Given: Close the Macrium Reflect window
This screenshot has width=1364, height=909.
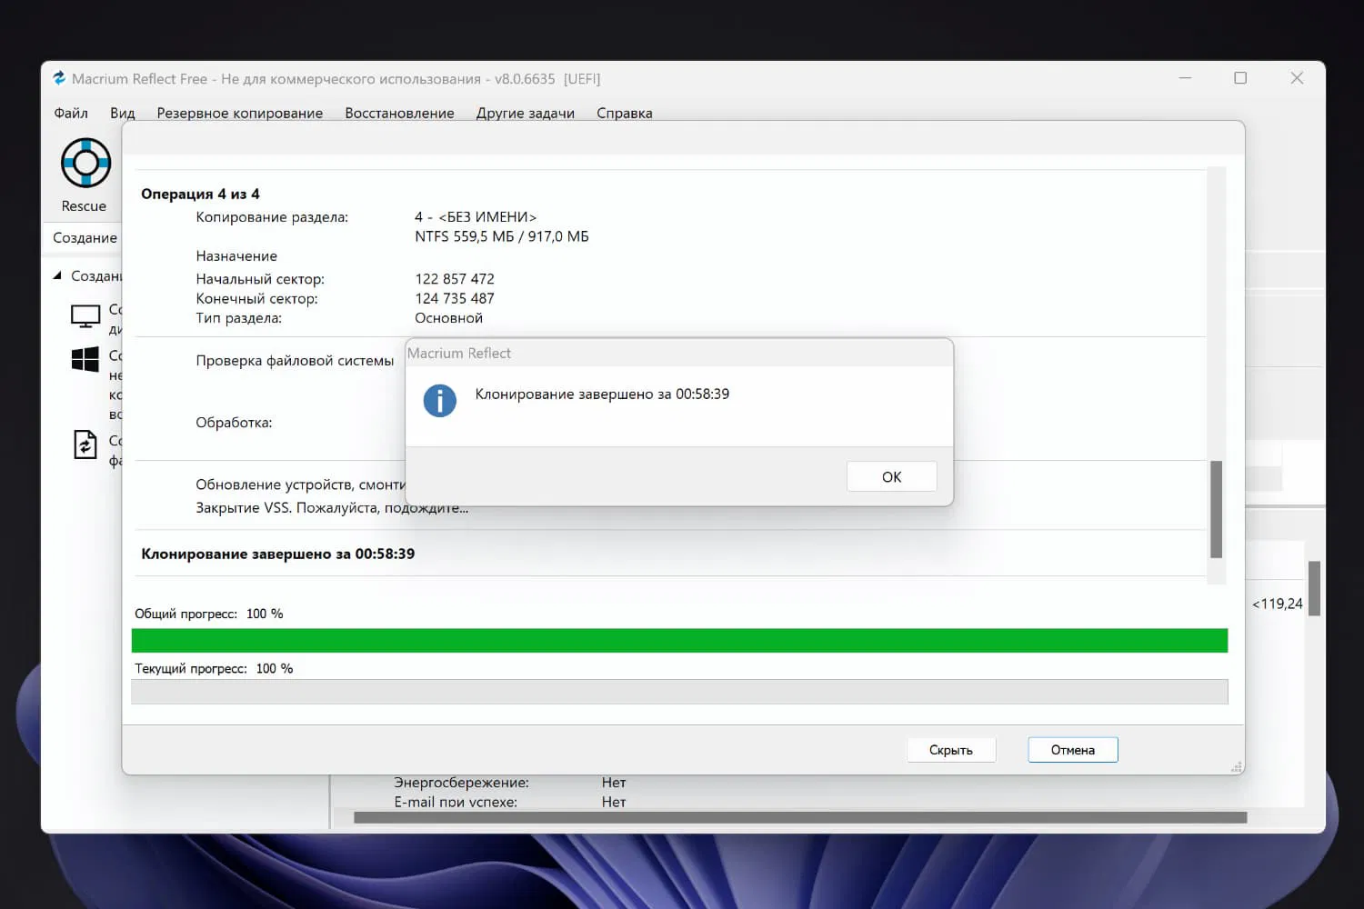Looking at the screenshot, I should point(1297,78).
